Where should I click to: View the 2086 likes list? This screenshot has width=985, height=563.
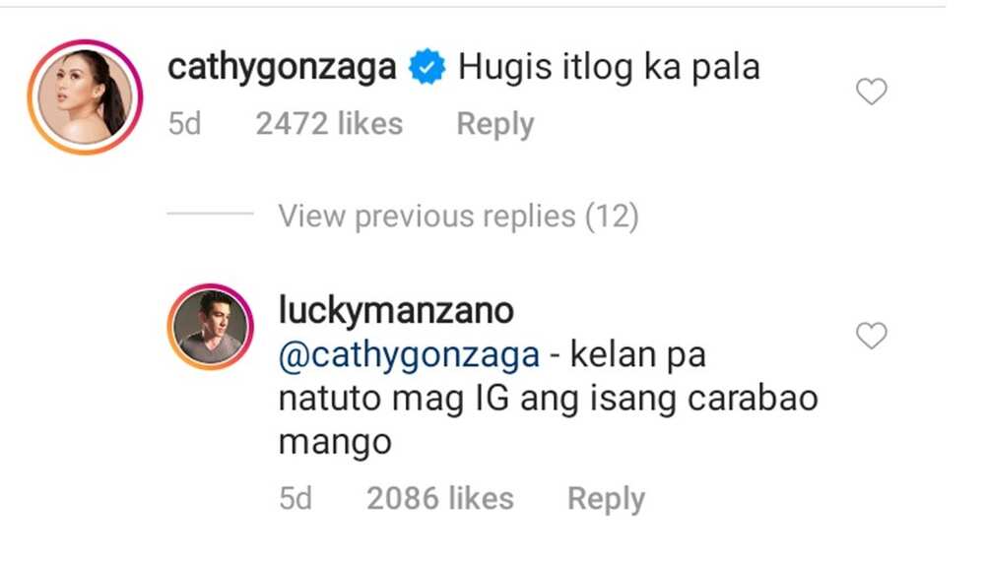pos(440,499)
